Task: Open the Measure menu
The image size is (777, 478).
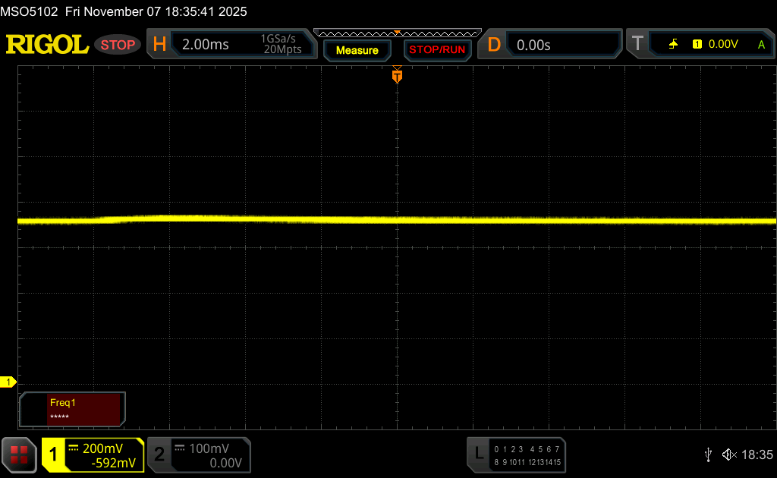Action: (x=357, y=50)
